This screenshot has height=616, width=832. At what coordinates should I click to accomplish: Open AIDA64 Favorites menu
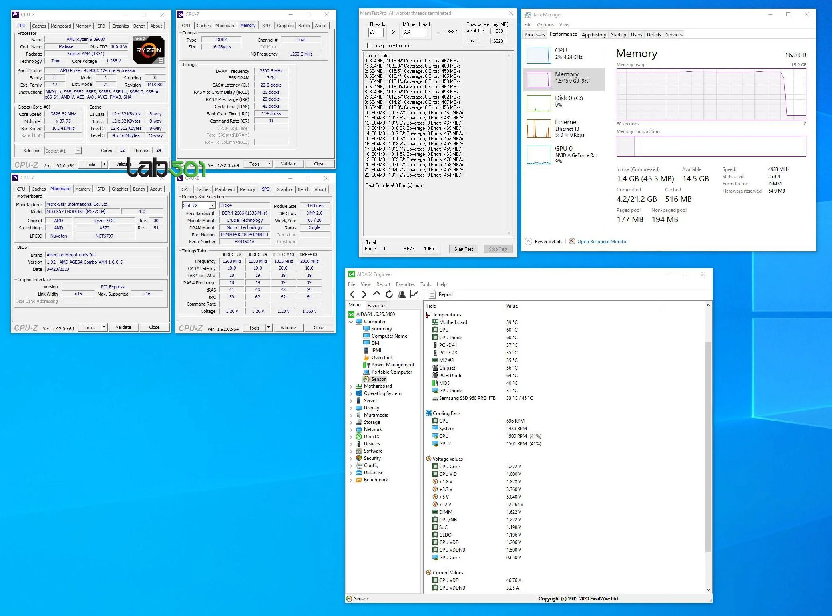[405, 284]
